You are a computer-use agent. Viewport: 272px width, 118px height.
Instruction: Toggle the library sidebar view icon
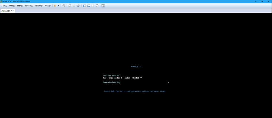[x=84, y=6]
